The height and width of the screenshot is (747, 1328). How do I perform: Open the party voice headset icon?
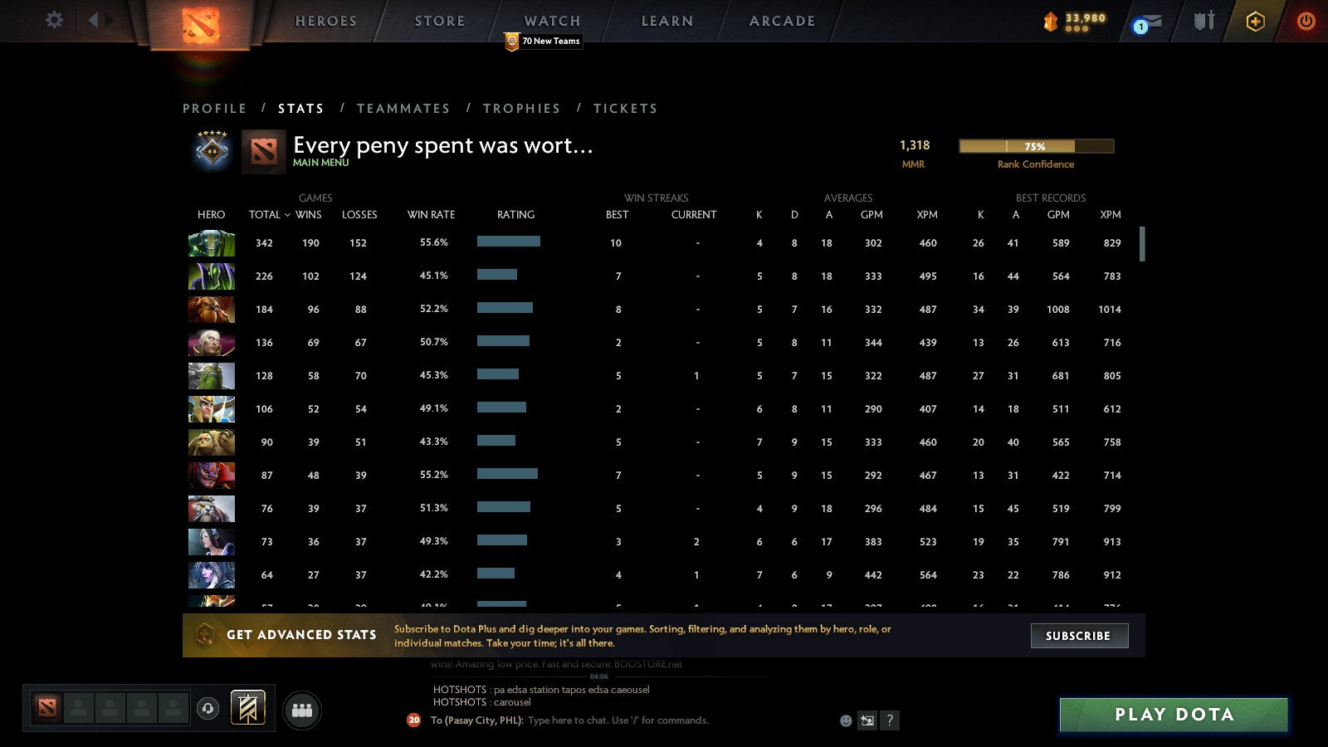point(207,709)
